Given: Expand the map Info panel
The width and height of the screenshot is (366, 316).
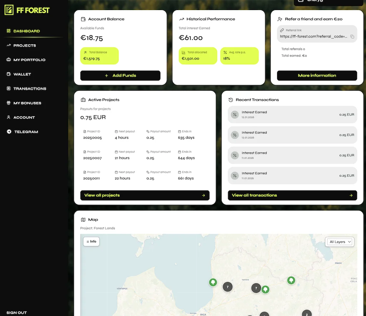Looking at the screenshot, I should point(91,242).
